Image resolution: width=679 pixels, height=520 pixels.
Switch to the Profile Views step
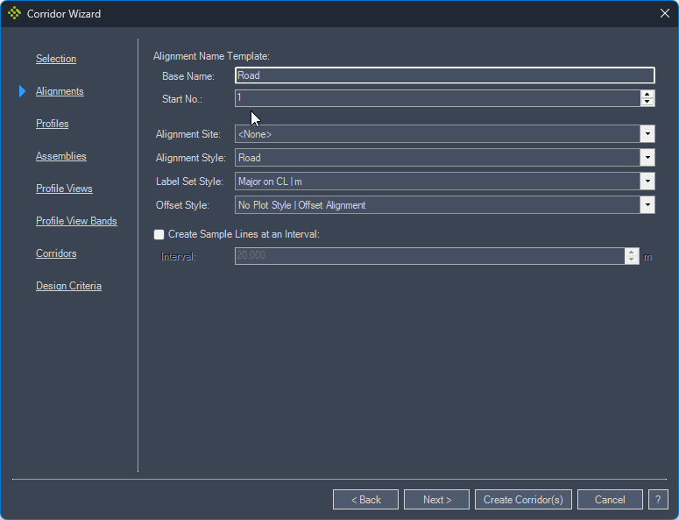64,189
